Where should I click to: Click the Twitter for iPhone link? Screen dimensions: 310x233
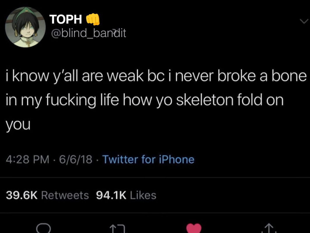coord(148,159)
